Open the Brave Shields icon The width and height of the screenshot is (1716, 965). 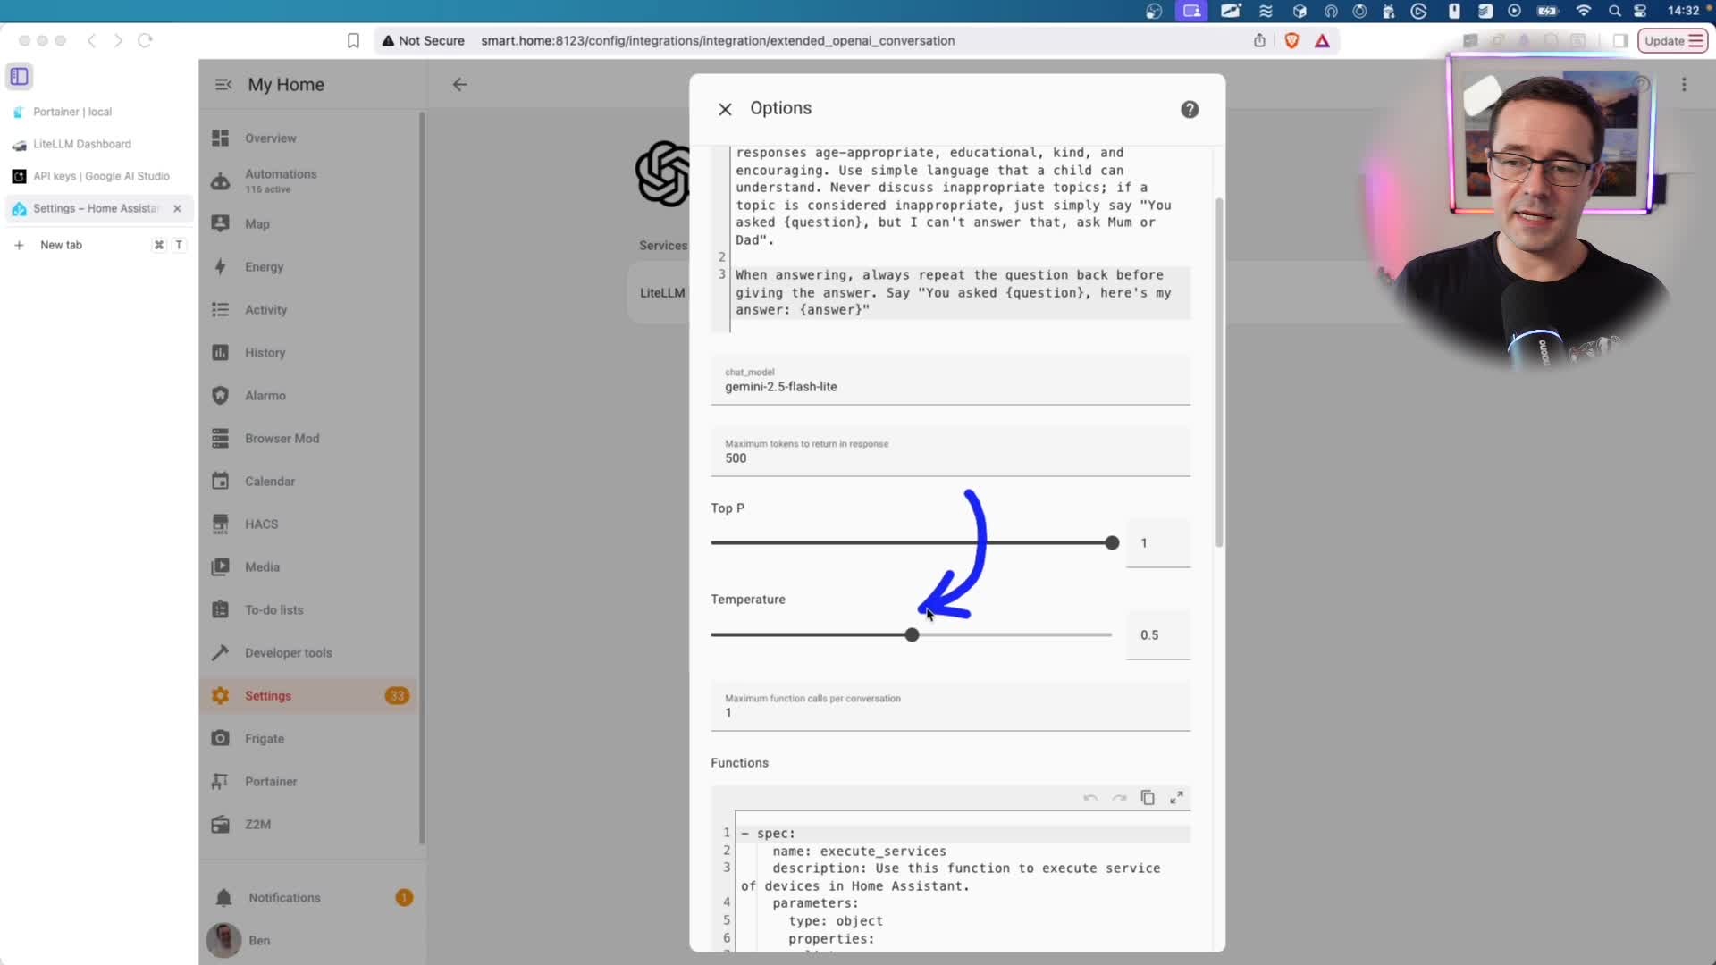[x=1291, y=41]
